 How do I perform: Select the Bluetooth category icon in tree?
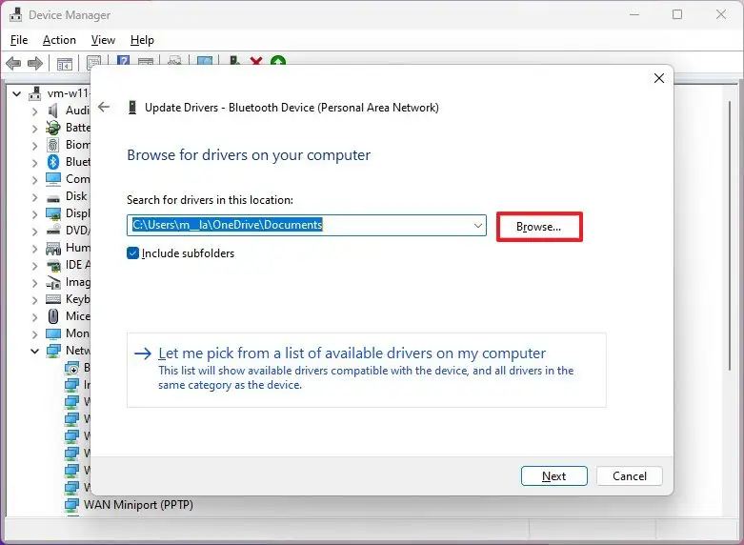click(53, 162)
